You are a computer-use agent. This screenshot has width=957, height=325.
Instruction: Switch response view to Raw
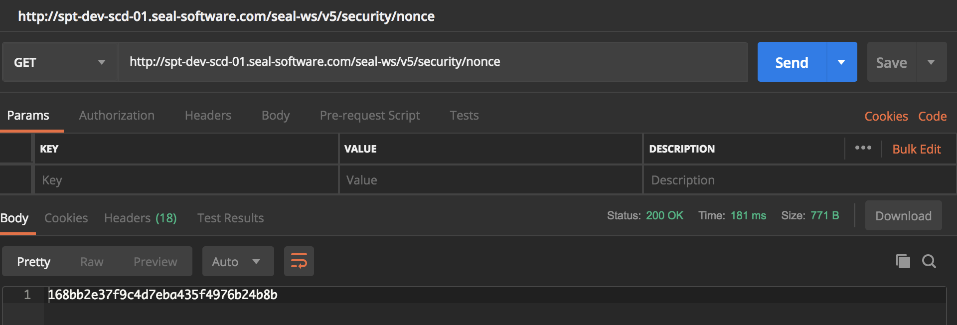tap(92, 261)
